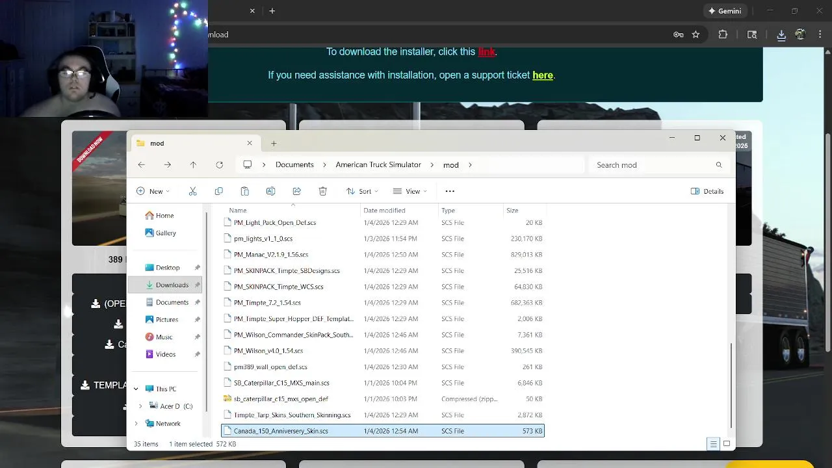Select PM_Manac_V2.1.9_1.56.scs file

point(383,255)
